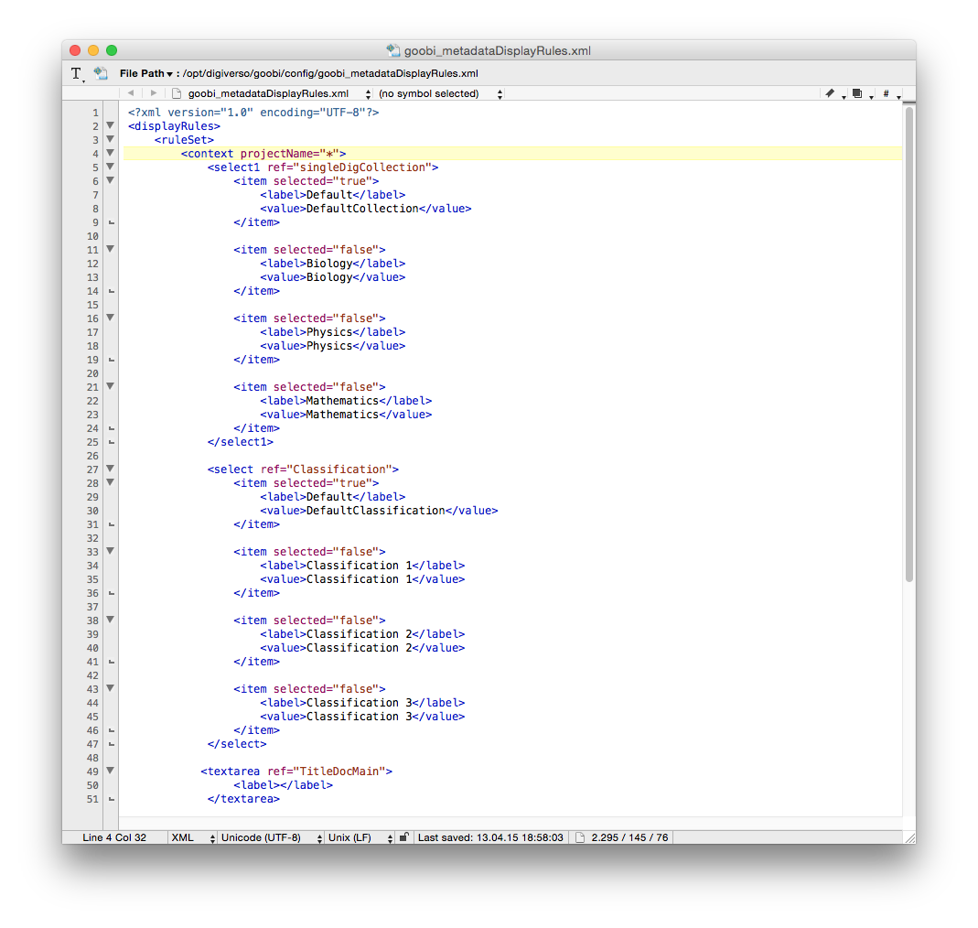The height and width of the screenshot is (928, 978).
Task: Click the fold end marker on line 31
Action: 112,524
